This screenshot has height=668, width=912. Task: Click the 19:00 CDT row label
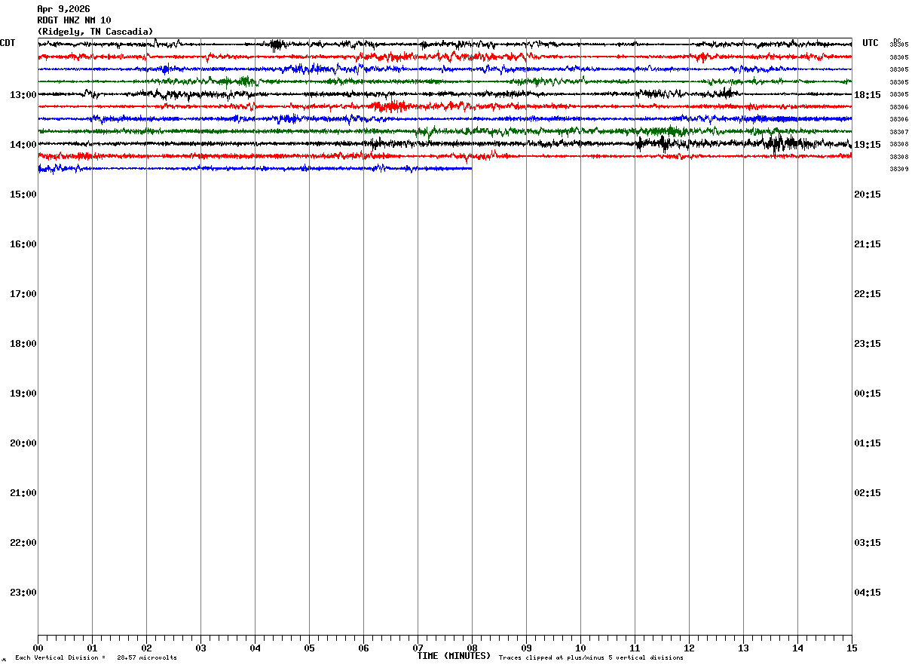23,393
